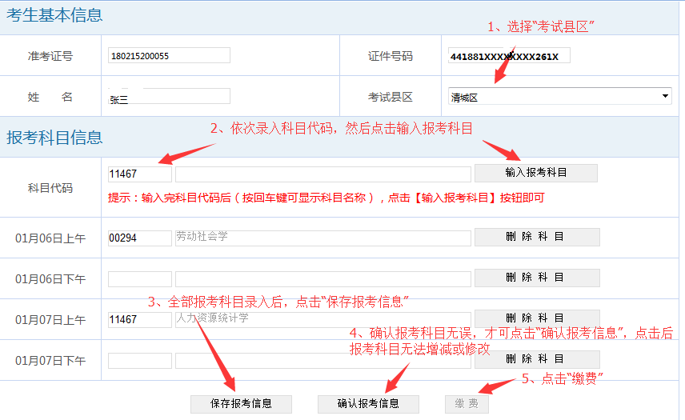Viewport: 685px width, 420px height.
Task: Click the empty code field for 01月07日下午
Action: 140,361
